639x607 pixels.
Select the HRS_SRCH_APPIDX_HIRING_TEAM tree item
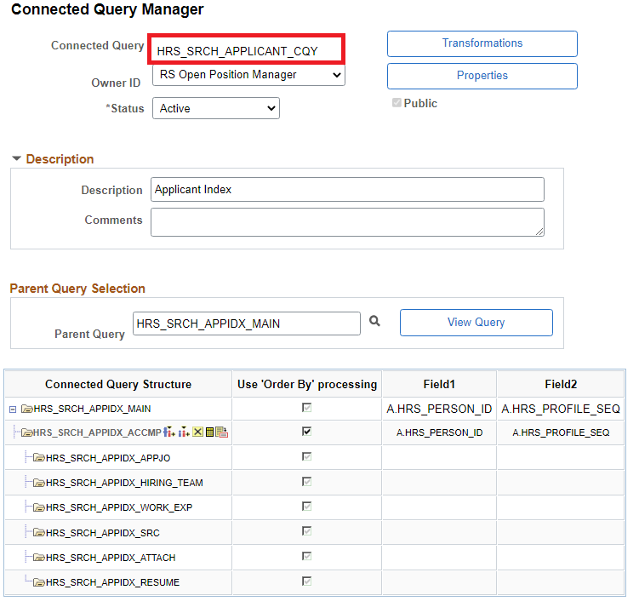click(x=124, y=483)
